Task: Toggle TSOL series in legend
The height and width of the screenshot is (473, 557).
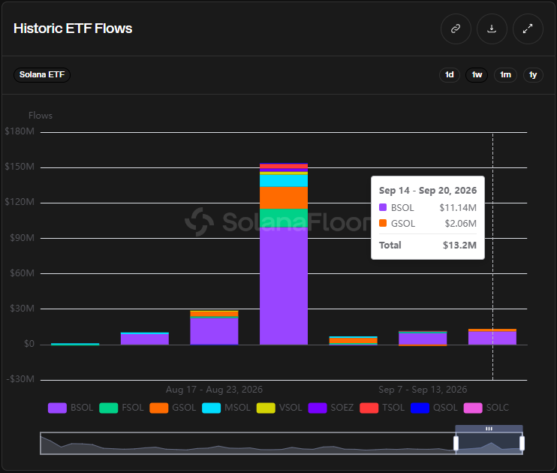Action: pyautogui.click(x=382, y=408)
